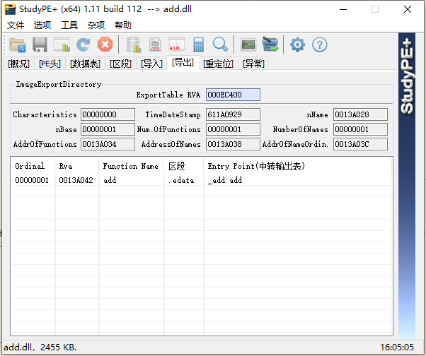Viewport: 426px width, 356px height.
Task: Click the section cell '.edata'
Action: 181,180
